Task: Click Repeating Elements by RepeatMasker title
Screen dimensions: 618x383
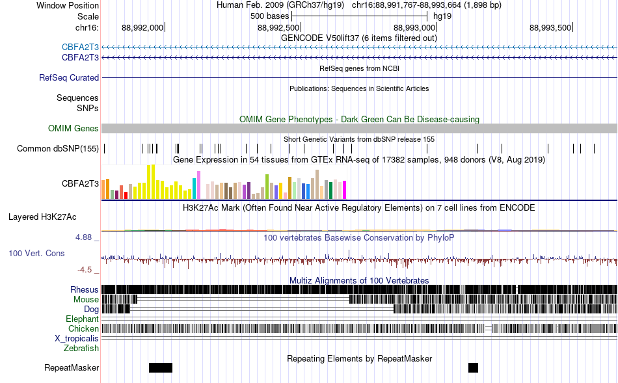Action: 359,358
